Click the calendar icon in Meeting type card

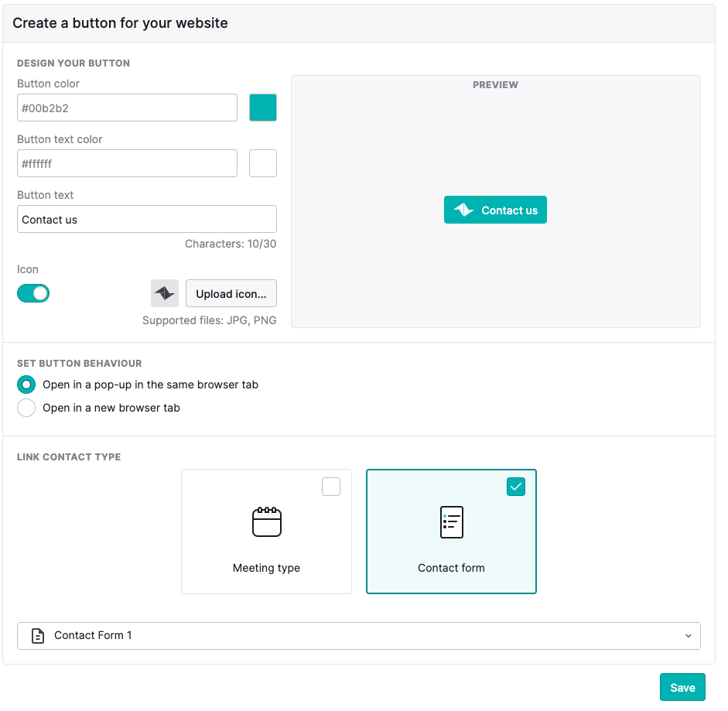click(x=266, y=522)
